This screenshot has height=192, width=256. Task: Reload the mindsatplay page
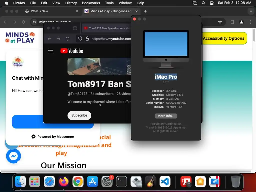point(23,22)
